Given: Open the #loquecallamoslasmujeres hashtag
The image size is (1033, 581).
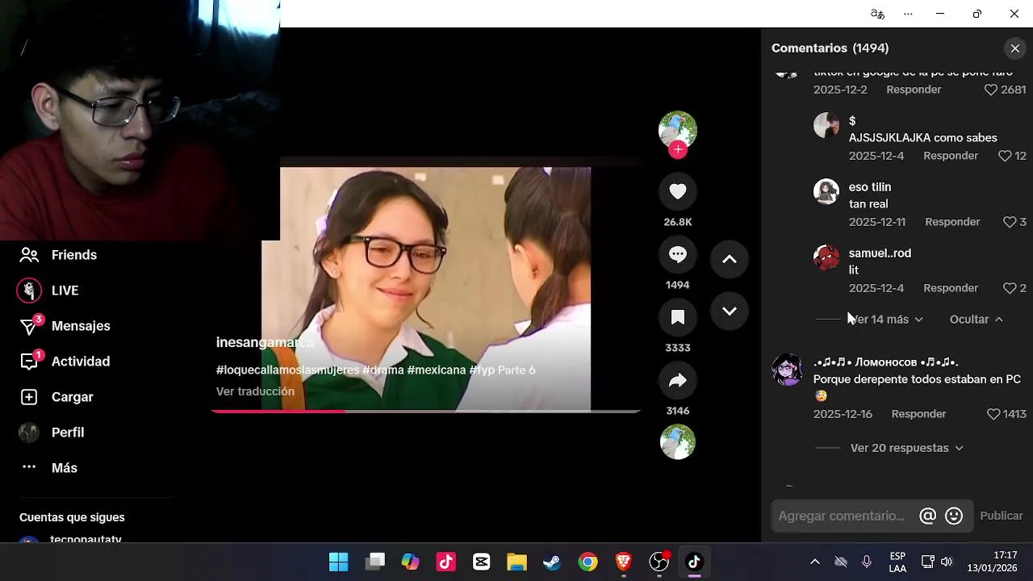Looking at the screenshot, I should 287,370.
